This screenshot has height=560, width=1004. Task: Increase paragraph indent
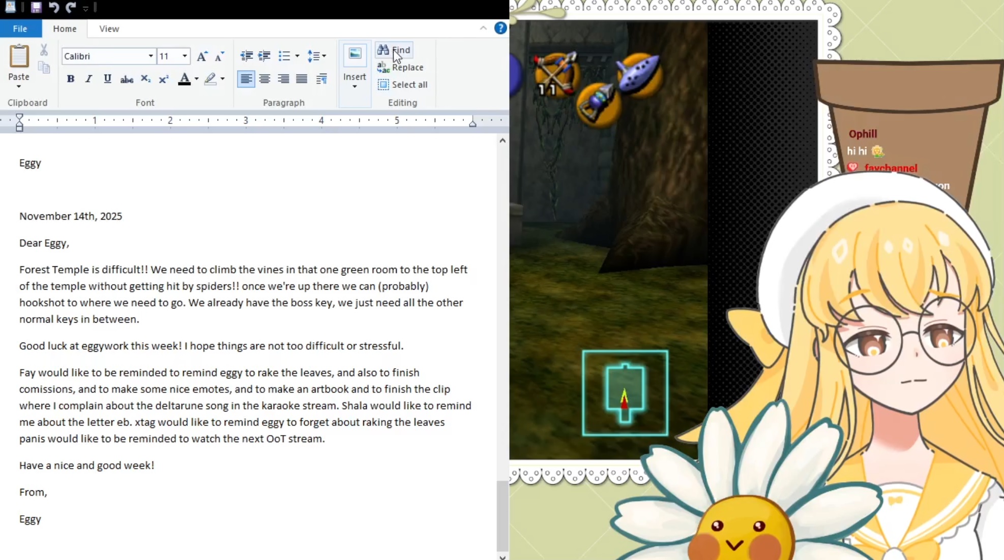264,56
